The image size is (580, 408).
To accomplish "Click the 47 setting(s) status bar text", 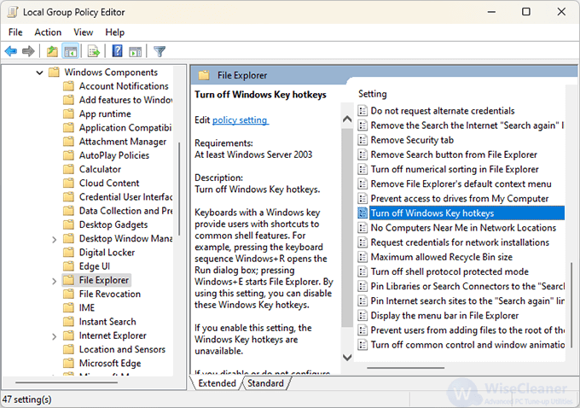I will click(x=26, y=399).
